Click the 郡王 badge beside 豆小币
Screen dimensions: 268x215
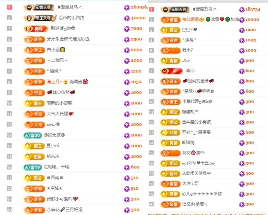pos(33,146)
